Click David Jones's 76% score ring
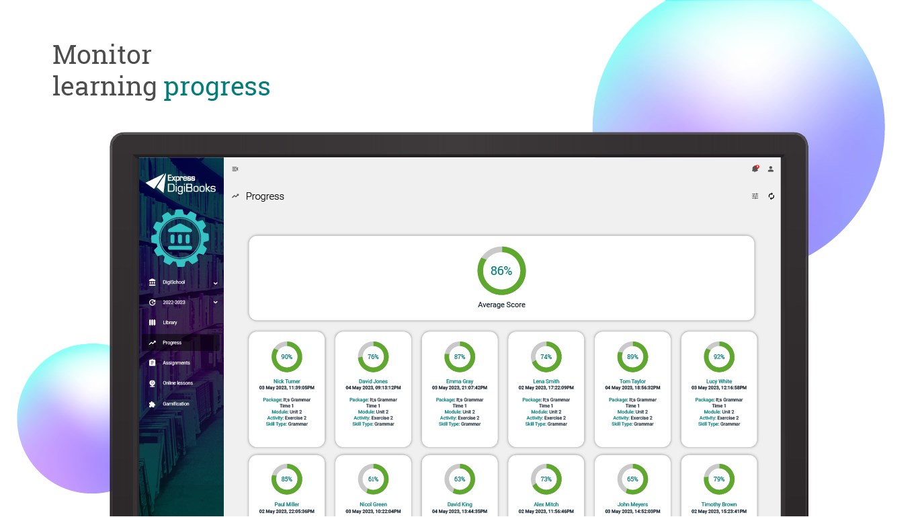The image size is (918, 517). pos(373,357)
